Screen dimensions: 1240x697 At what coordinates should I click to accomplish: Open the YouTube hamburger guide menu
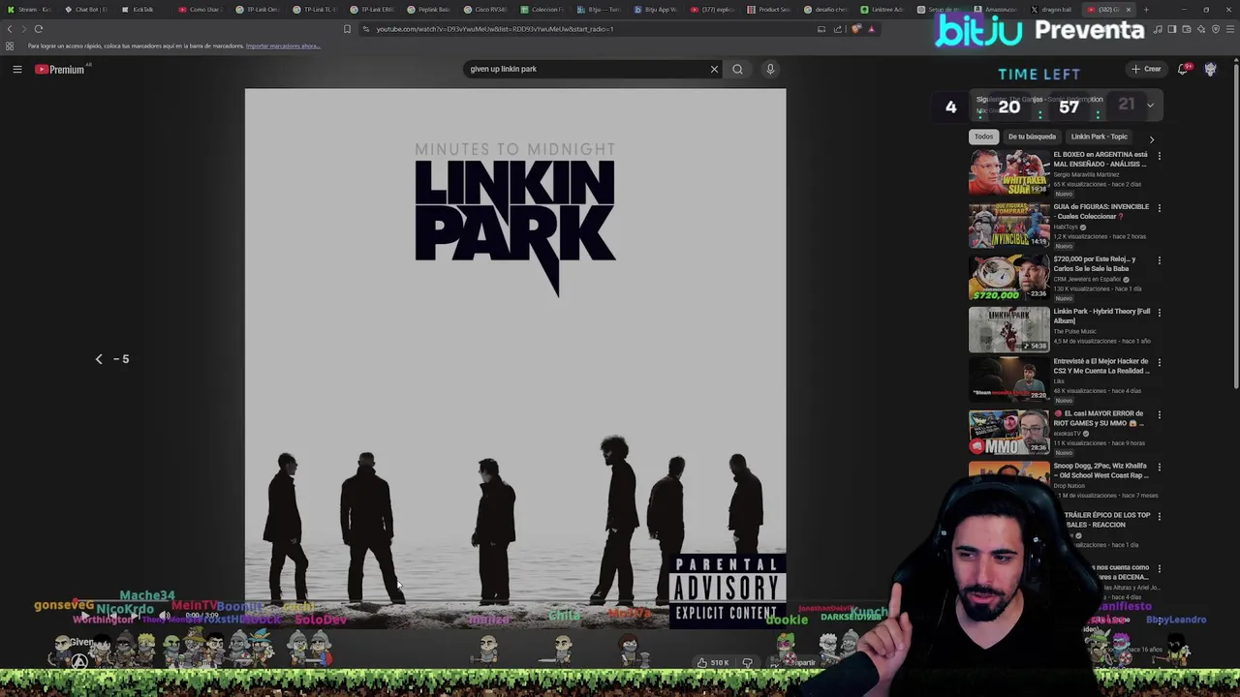coord(16,69)
